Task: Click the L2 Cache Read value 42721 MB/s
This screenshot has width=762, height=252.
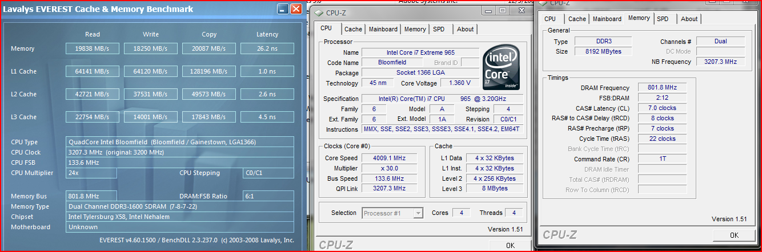Action: click(x=93, y=94)
